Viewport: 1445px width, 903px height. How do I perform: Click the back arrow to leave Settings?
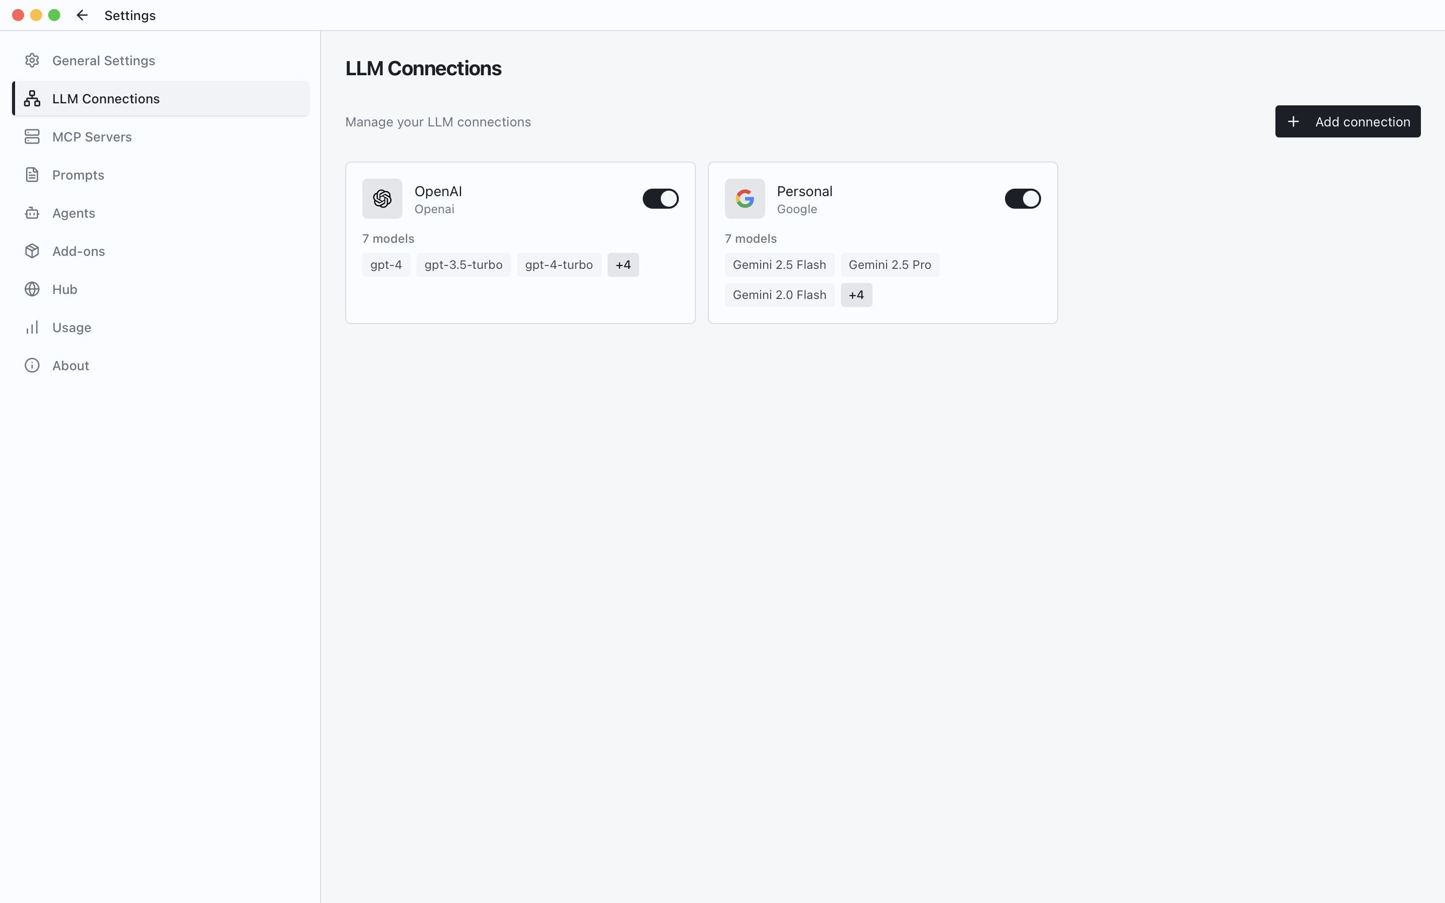[x=81, y=15]
